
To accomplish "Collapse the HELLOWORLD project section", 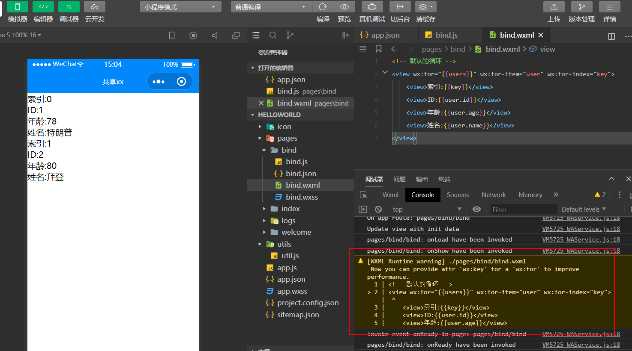I will tap(253, 115).
